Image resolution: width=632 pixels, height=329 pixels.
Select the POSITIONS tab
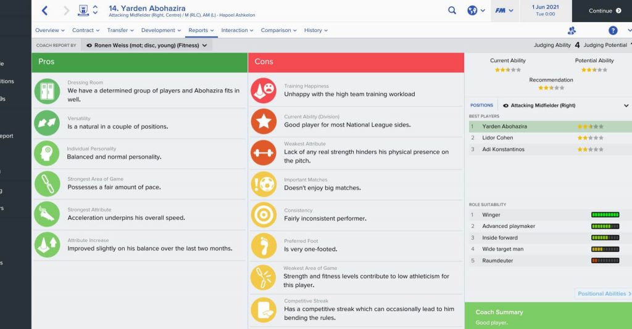pos(481,105)
